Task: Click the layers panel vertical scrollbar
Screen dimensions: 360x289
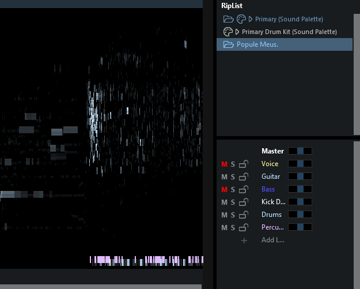Action: pyautogui.click(x=357, y=215)
